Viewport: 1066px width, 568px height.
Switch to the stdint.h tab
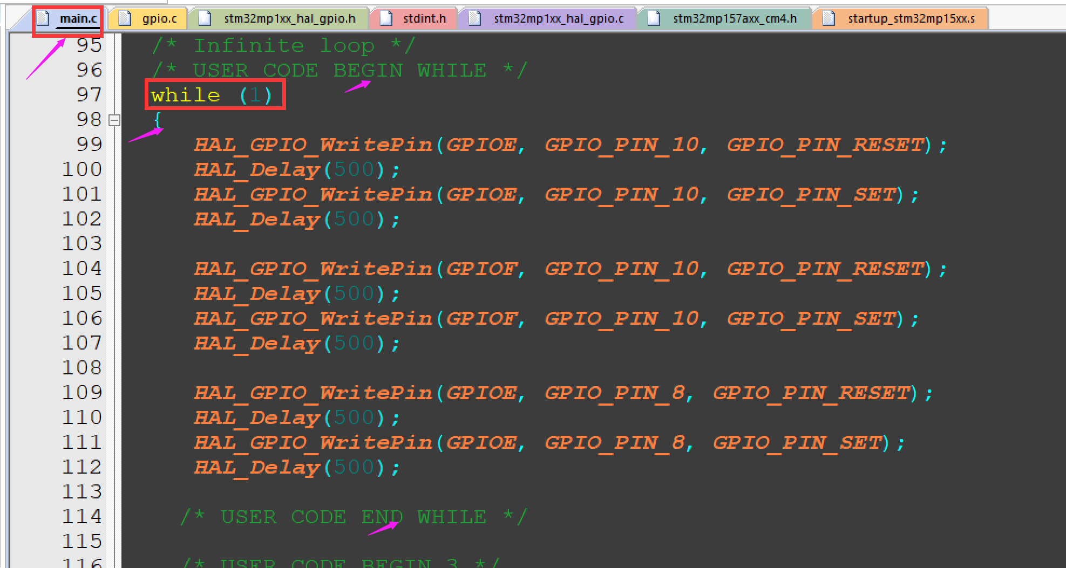424,18
